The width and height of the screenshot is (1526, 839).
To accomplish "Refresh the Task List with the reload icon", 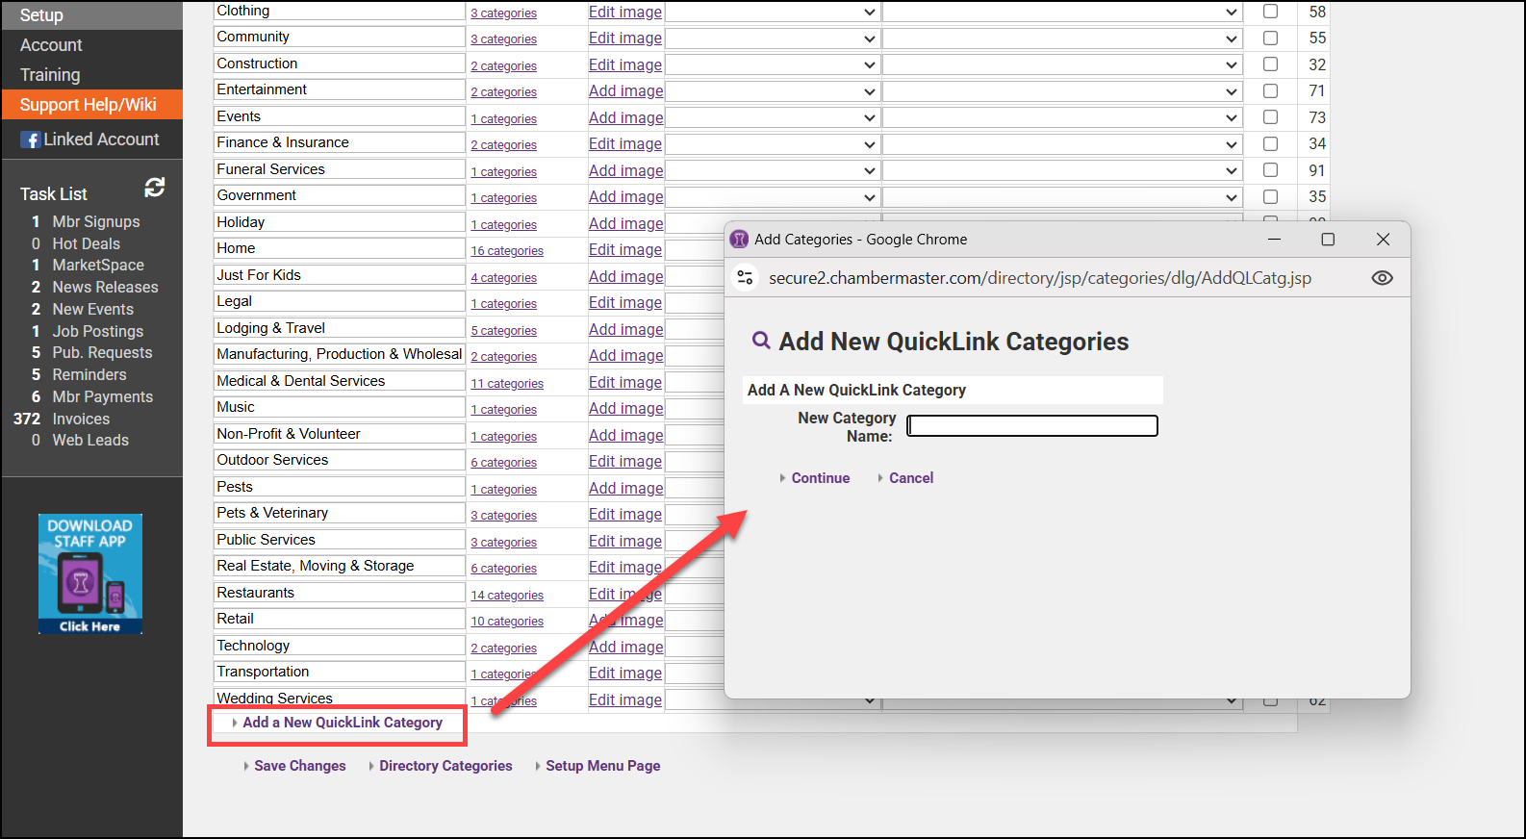I will [154, 188].
